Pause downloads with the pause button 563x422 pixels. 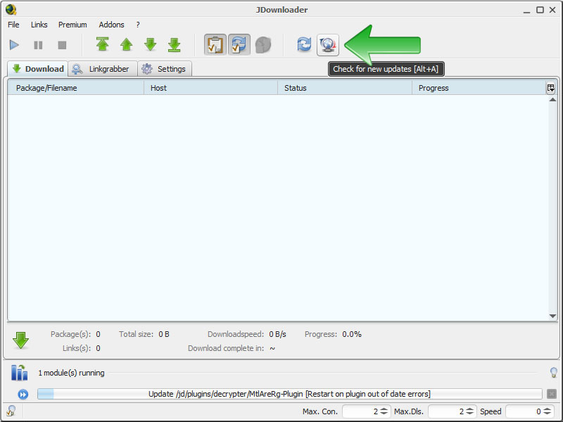click(38, 45)
